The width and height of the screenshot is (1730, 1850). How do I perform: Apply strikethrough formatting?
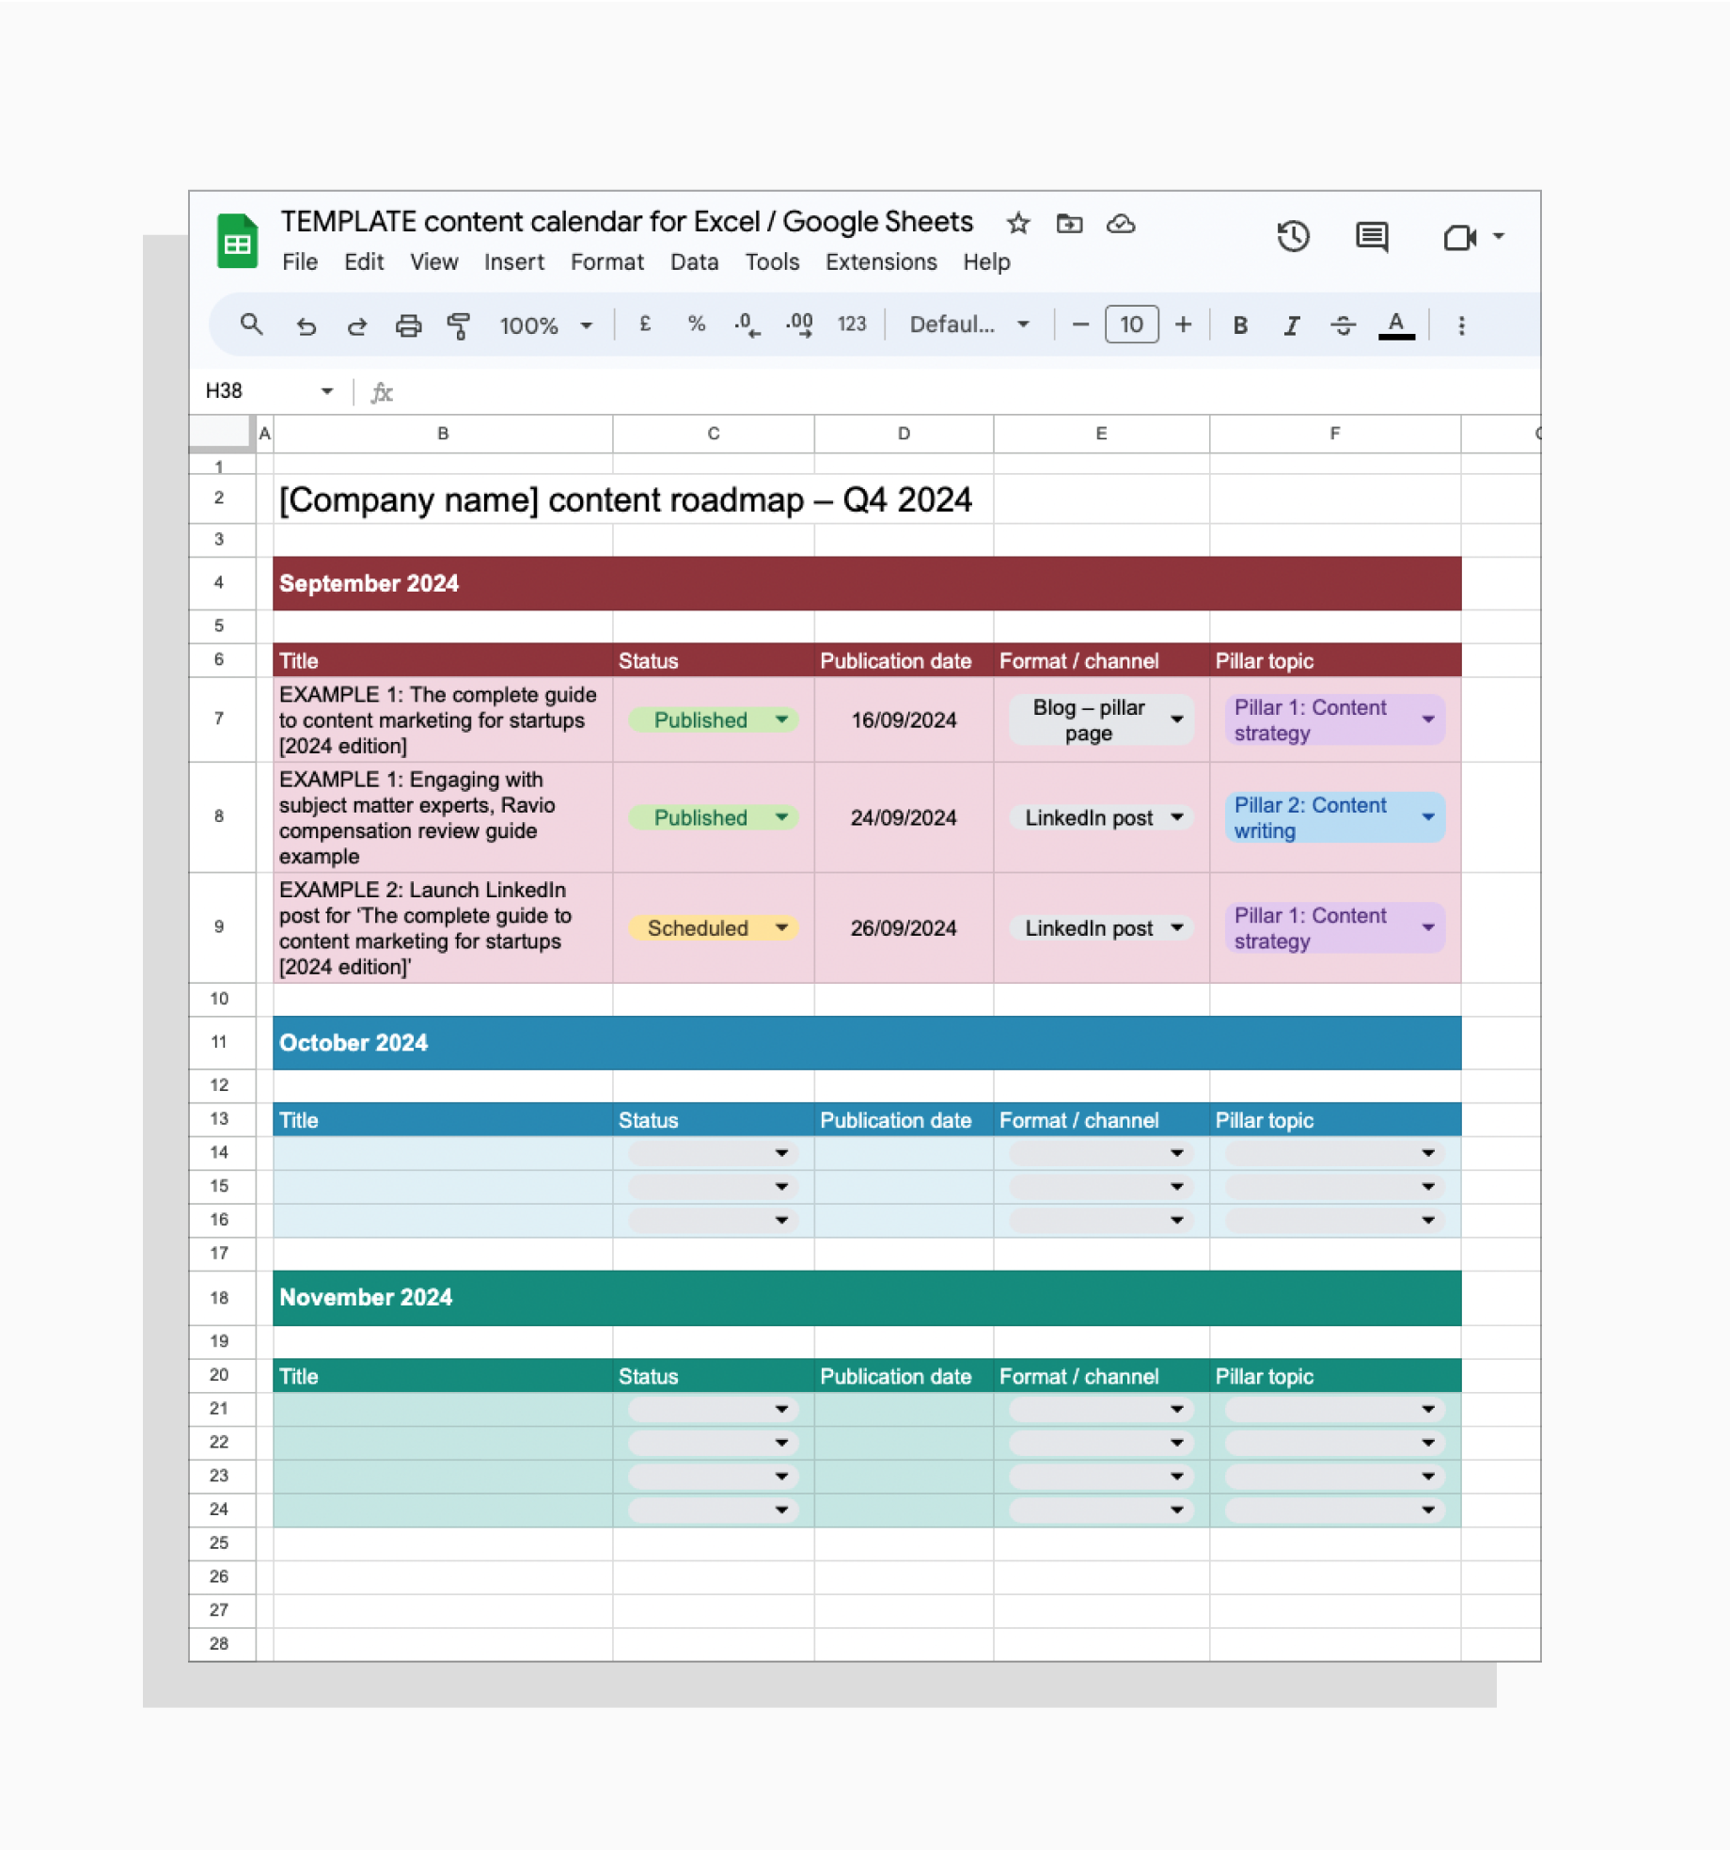[x=1343, y=324]
